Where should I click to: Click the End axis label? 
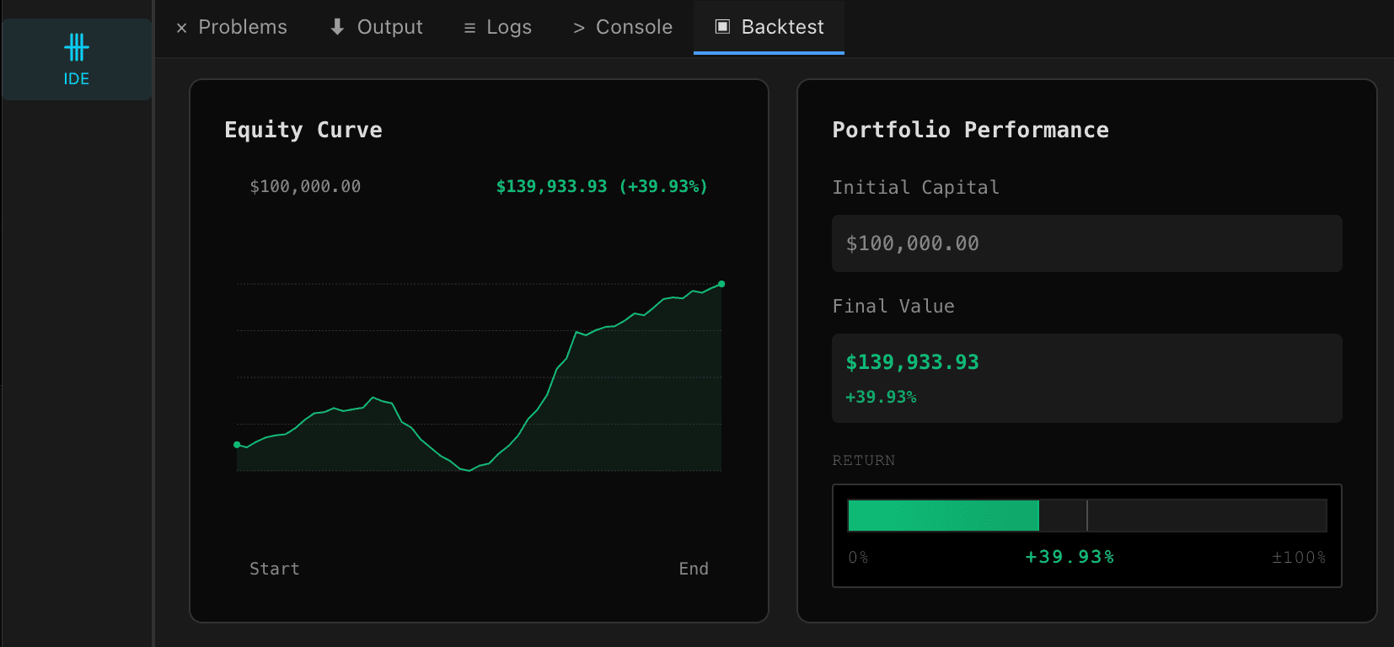click(x=694, y=569)
